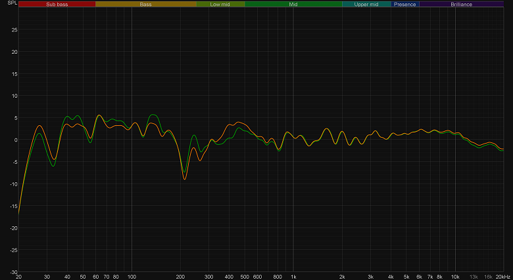Click the -20 dB SPL axis label
Screen dimensions: 513x280
tap(13, 228)
